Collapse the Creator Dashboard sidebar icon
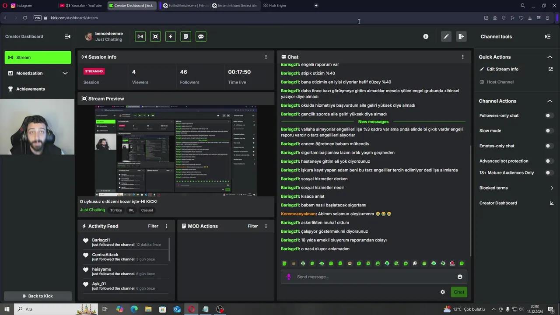Viewport: 560px width, 315px height. pyautogui.click(x=67, y=37)
